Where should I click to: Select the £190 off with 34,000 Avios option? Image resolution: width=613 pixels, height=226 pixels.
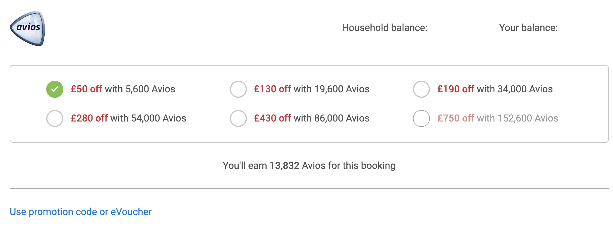point(421,89)
